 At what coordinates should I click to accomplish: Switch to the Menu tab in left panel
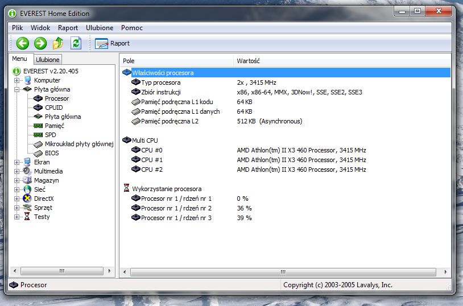pos(20,59)
